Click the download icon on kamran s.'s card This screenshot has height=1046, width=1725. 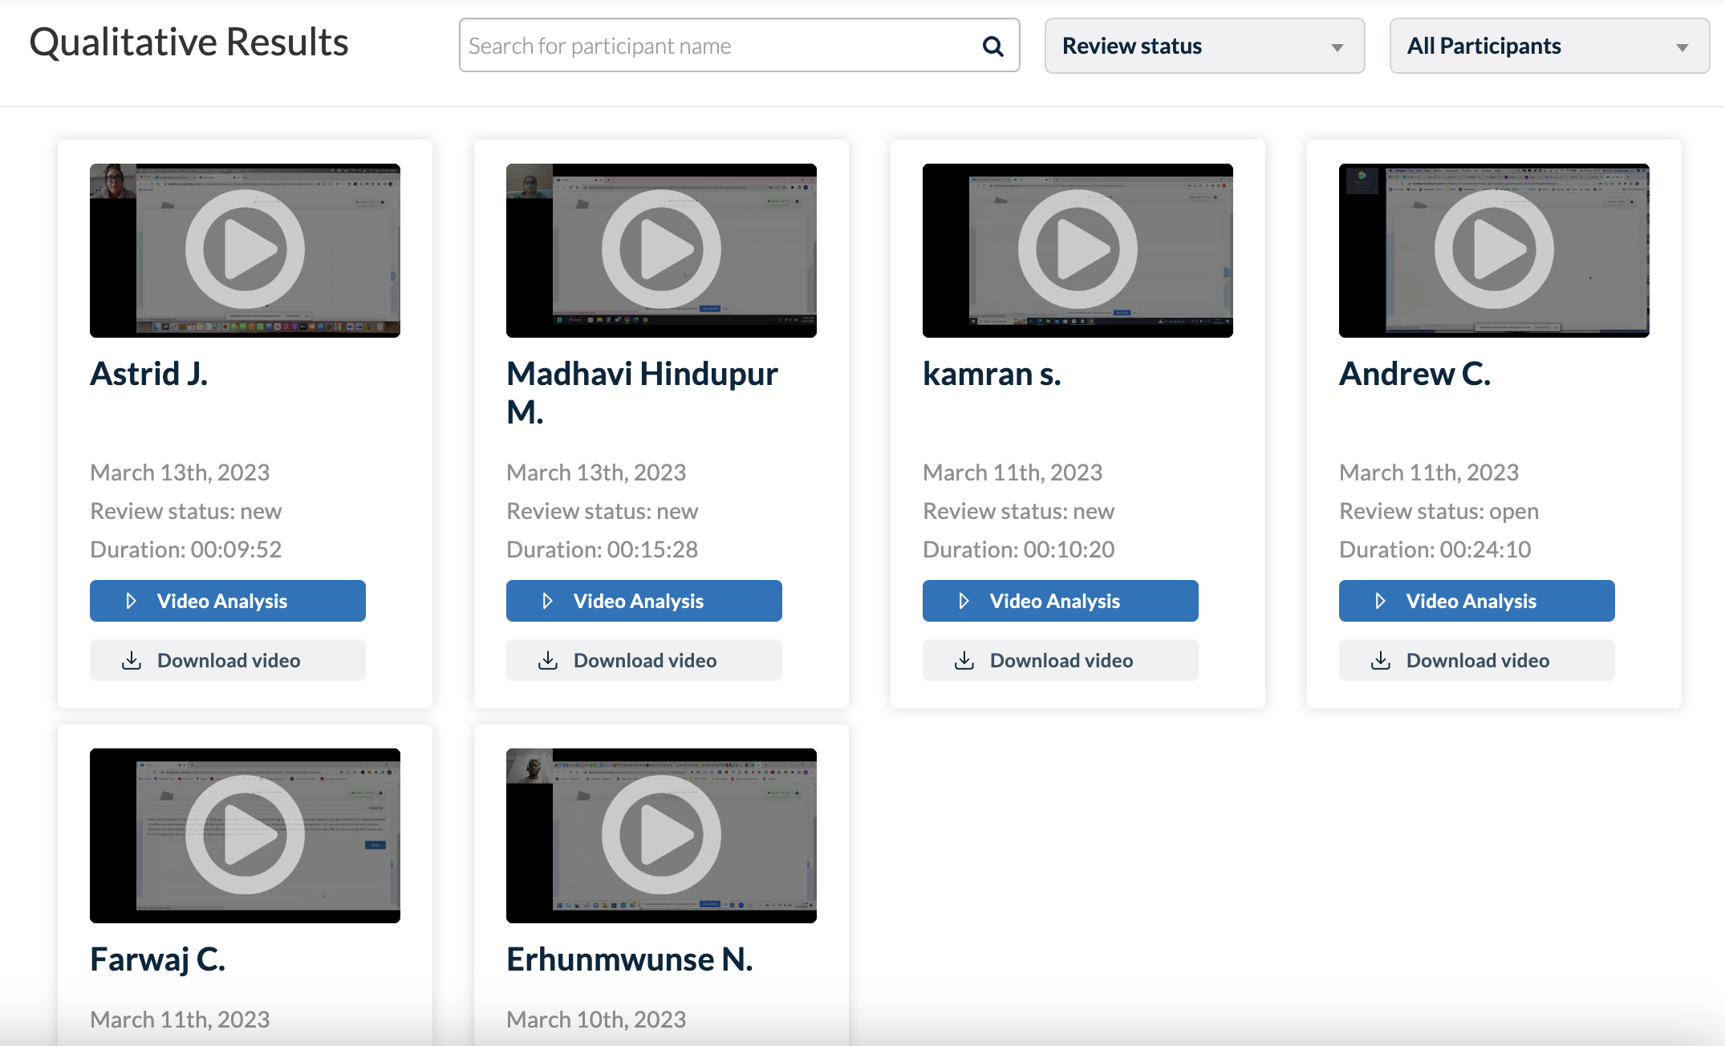[964, 660]
